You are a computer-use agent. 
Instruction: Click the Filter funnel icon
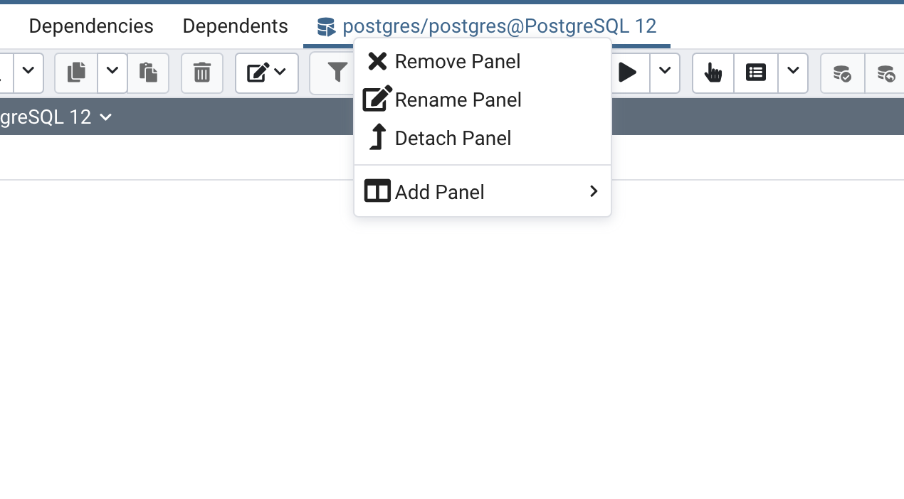[x=337, y=73]
